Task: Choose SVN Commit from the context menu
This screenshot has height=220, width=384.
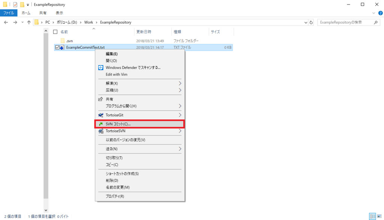Action: pyautogui.click(x=139, y=124)
